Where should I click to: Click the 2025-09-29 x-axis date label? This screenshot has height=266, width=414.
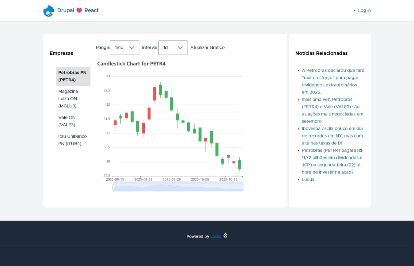point(172,179)
